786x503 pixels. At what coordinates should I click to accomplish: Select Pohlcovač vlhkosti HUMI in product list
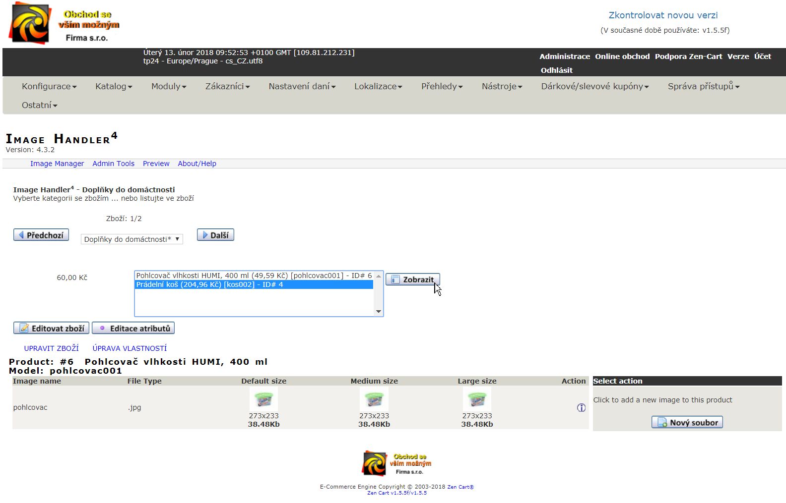tap(254, 276)
